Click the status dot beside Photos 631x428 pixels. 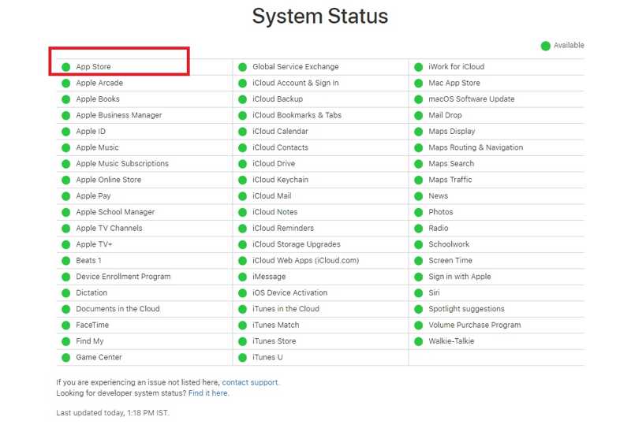pyautogui.click(x=419, y=212)
